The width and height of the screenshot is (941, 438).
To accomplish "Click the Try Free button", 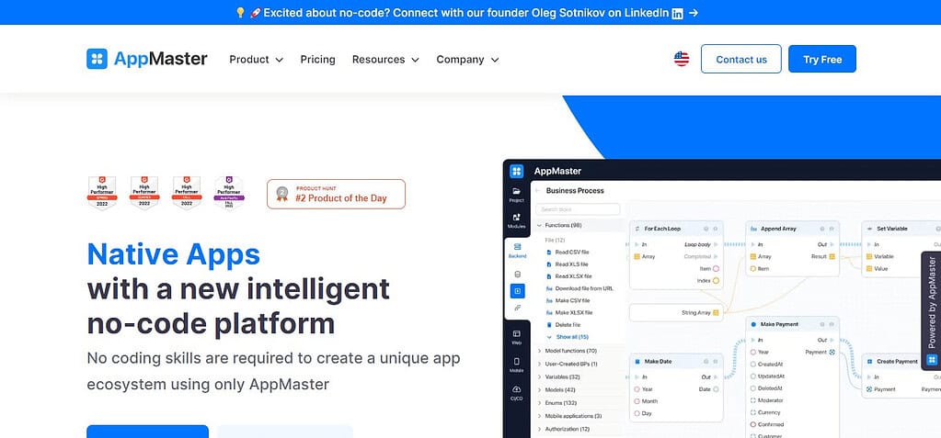I will 822,59.
